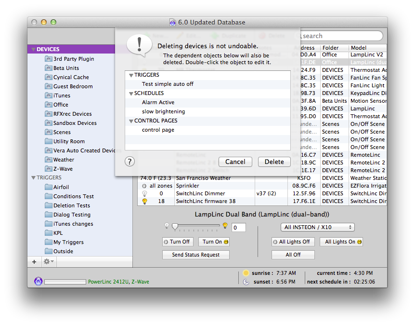This screenshot has height=326, width=415.
Task: Select the Office folder icon in sidebar
Action: [49, 105]
